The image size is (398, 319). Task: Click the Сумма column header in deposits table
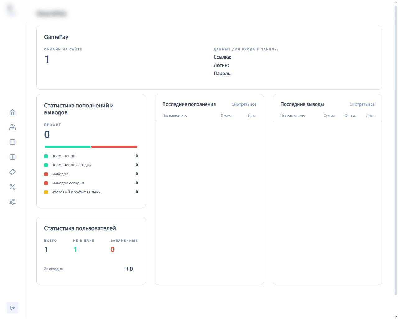[226, 116]
